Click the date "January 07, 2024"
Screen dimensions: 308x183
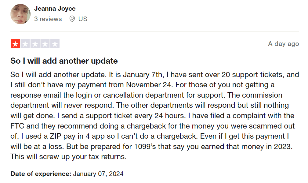[x=98, y=174]
